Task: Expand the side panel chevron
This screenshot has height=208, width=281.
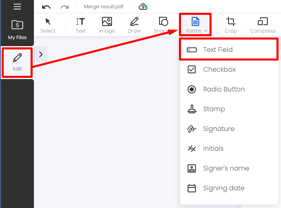Action: [40, 54]
